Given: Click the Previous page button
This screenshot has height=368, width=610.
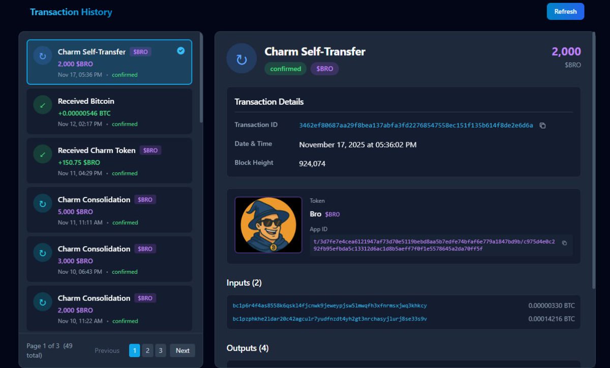Looking at the screenshot, I should pyautogui.click(x=107, y=350).
